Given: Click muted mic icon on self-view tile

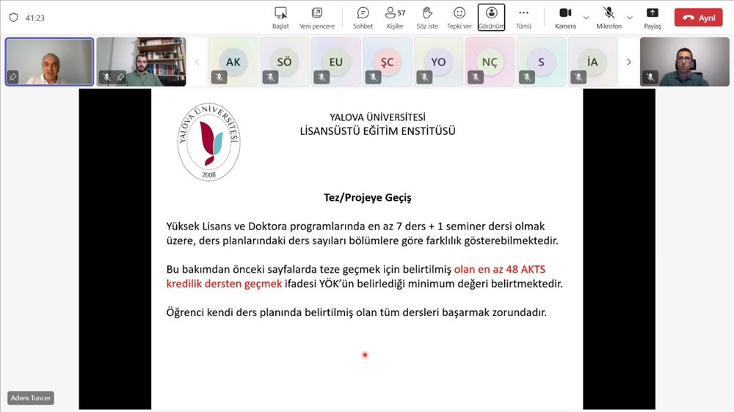Looking at the screenshot, I should coord(650,77).
